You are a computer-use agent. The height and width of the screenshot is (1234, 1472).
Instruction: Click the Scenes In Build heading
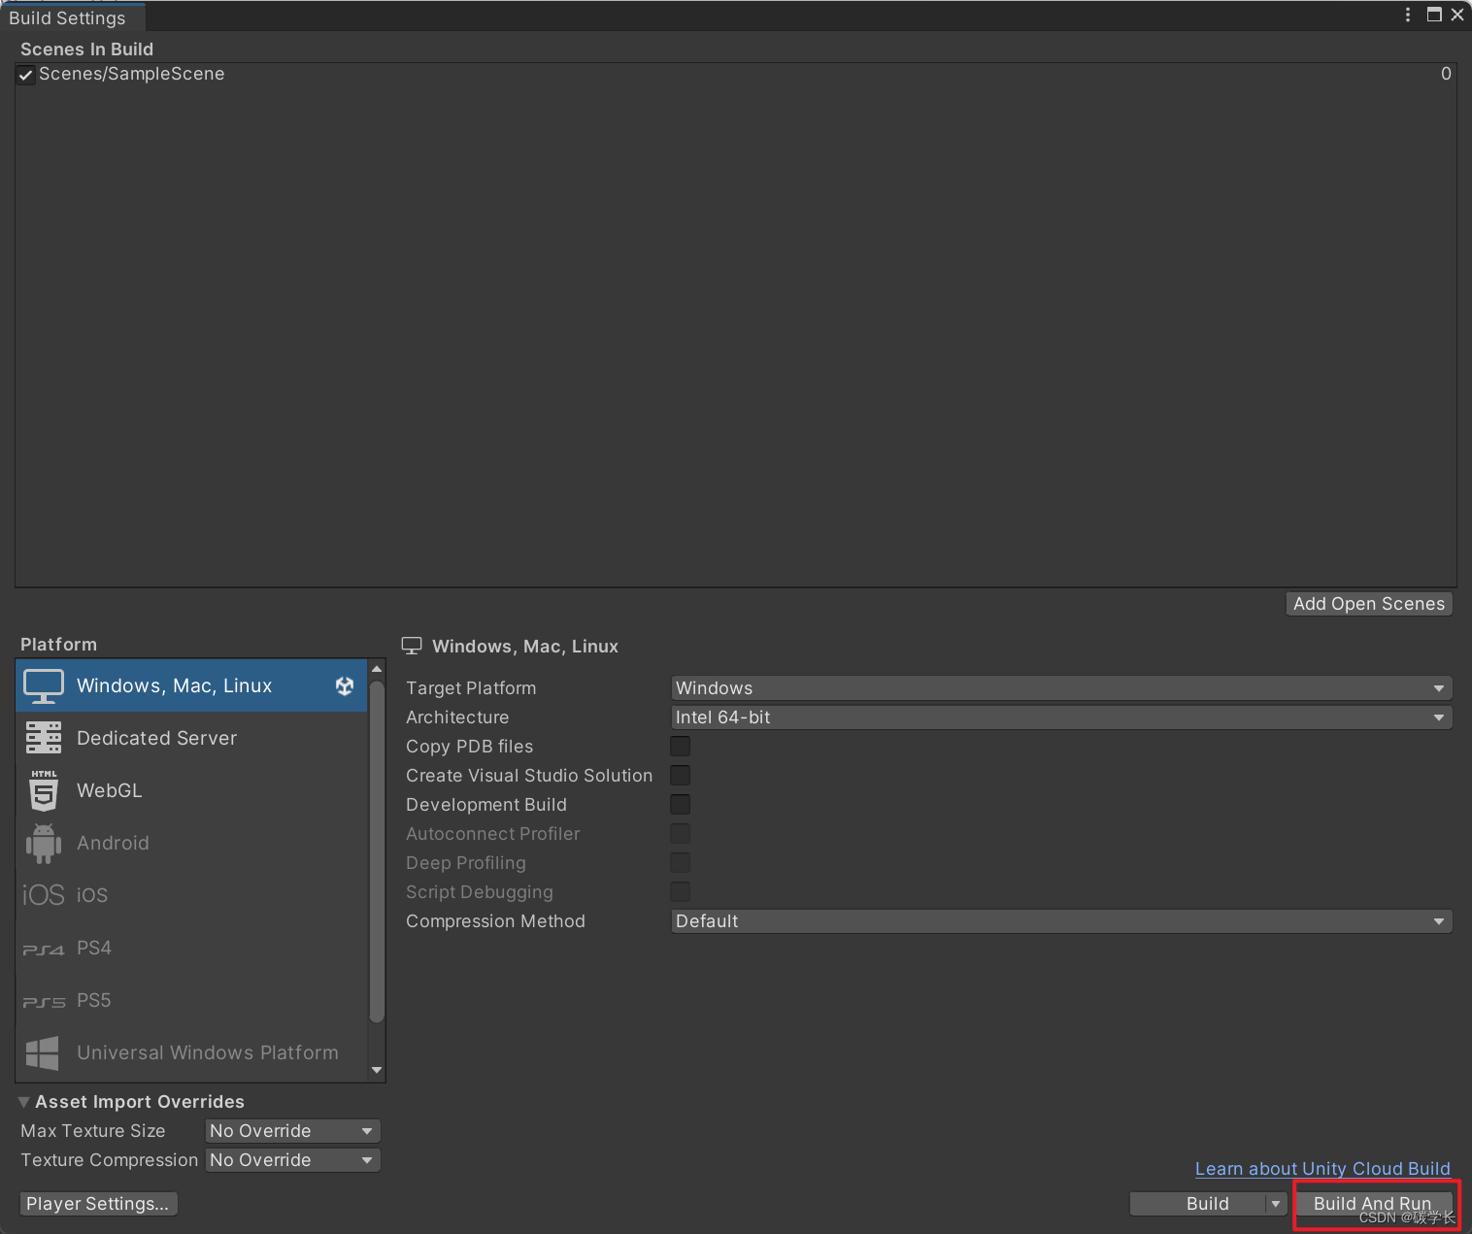click(x=87, y=50)
